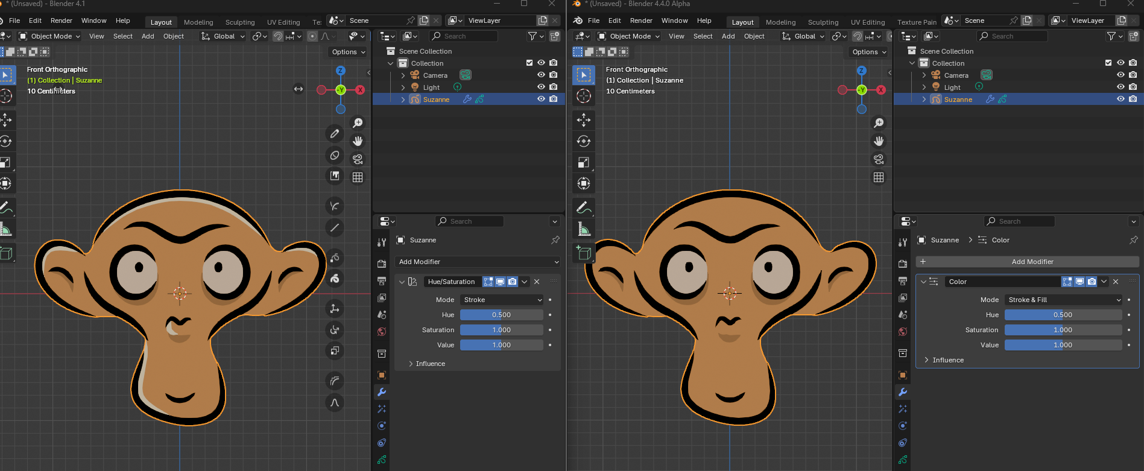Select the Measure tool in Blender 4.4 toolbar
Viewport: 1144px width, 471px height.
coord(583,229)
